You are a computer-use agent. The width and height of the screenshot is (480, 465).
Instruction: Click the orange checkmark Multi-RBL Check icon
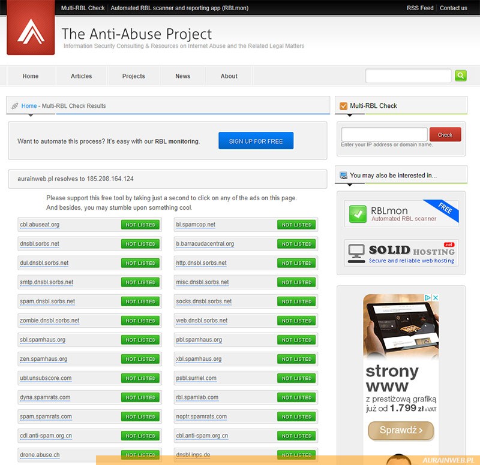pyautogui.click(x=343, y=106)
